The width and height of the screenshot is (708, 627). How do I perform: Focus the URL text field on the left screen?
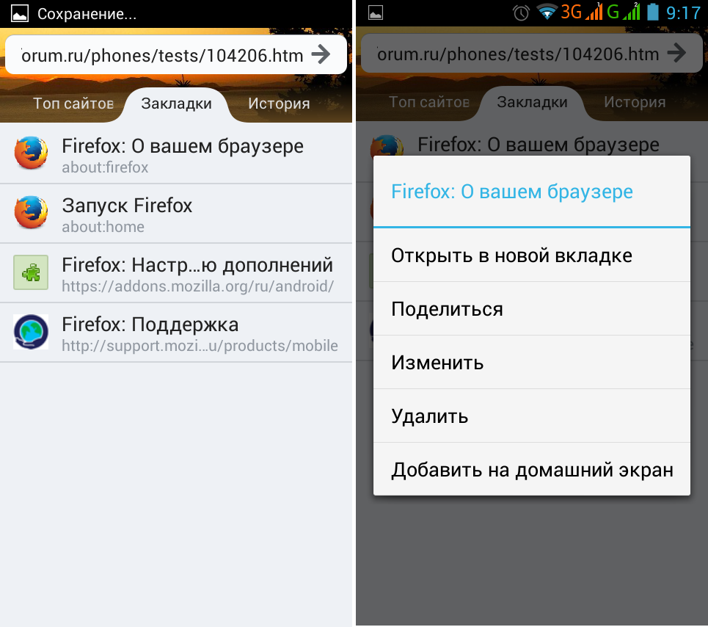161,55
